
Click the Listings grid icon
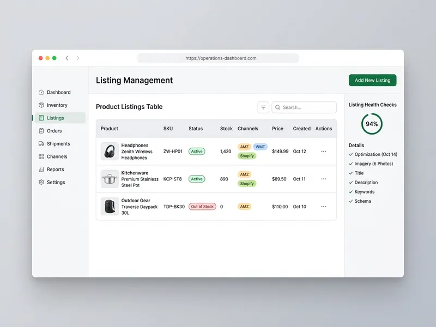41,118
